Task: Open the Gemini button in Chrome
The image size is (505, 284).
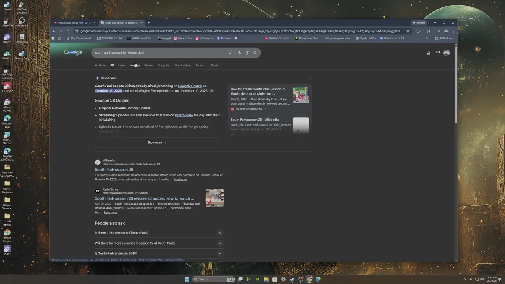Action: 419,23
